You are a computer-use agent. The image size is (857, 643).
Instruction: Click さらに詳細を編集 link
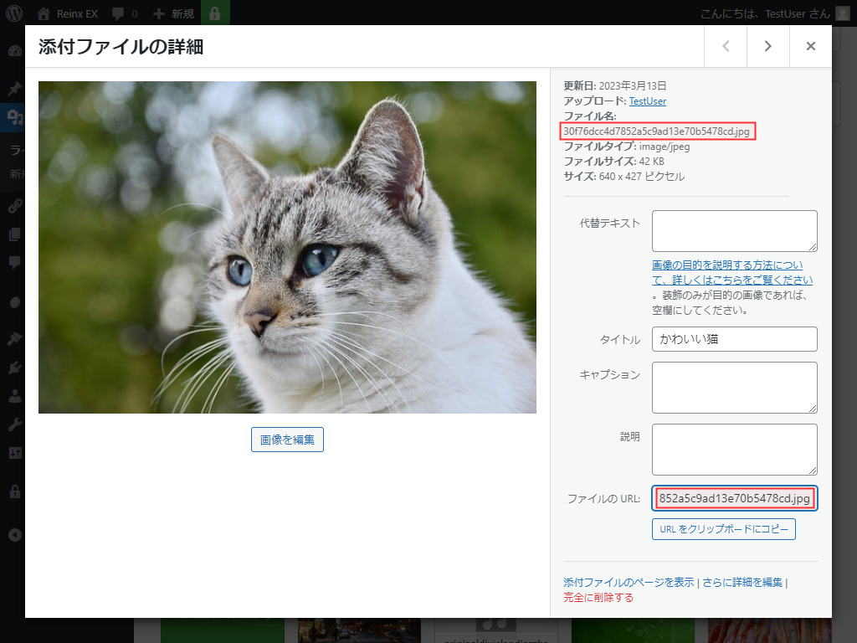tap(742, 583)
